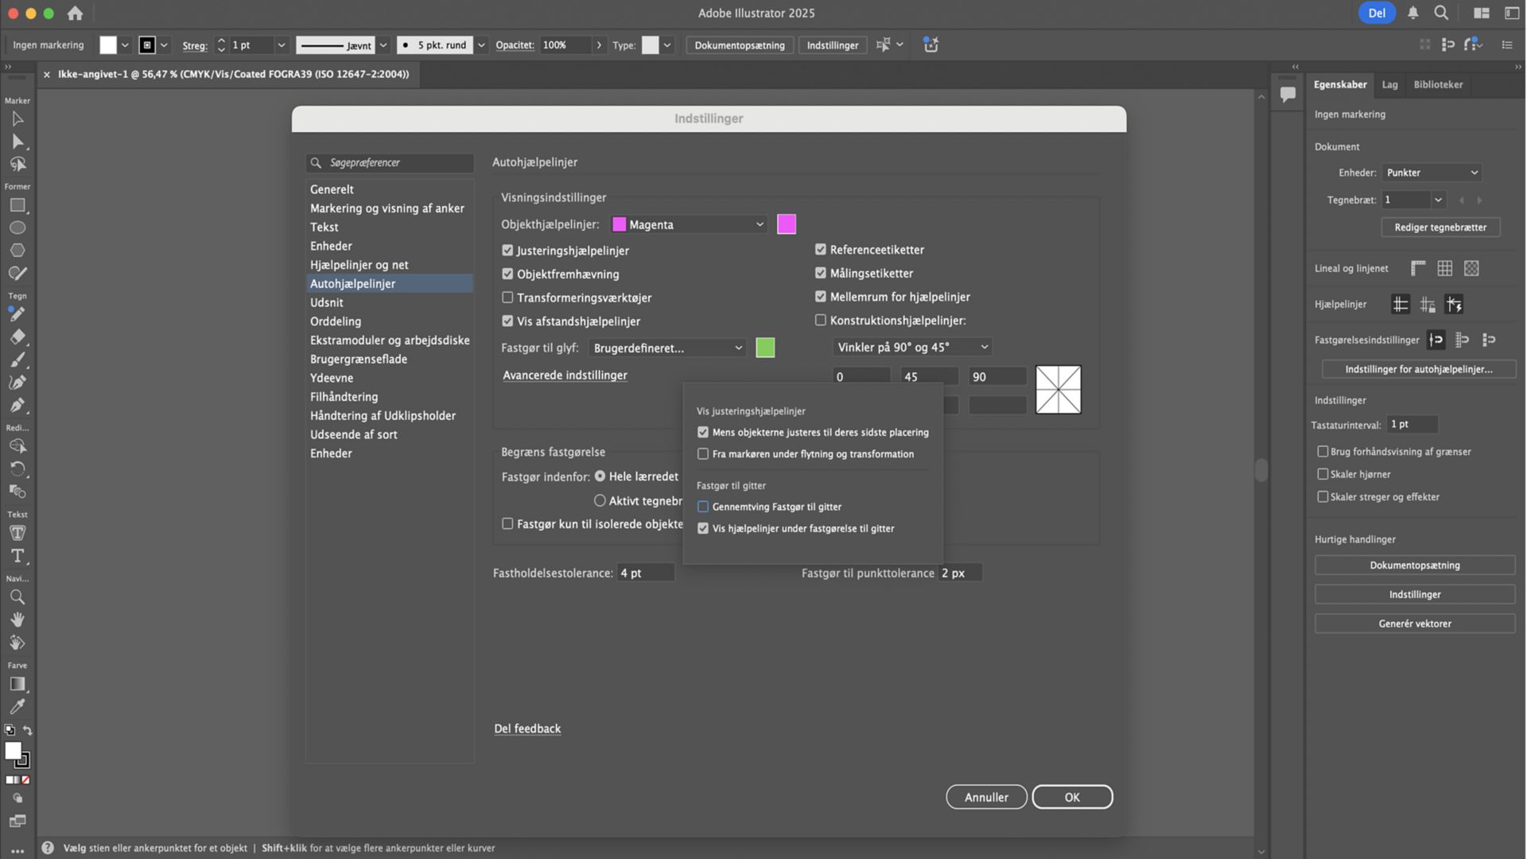Open the Objekthjælpelinjer Magenta color dropdown
Screen dimensions: 1527x859
(688, 225)
